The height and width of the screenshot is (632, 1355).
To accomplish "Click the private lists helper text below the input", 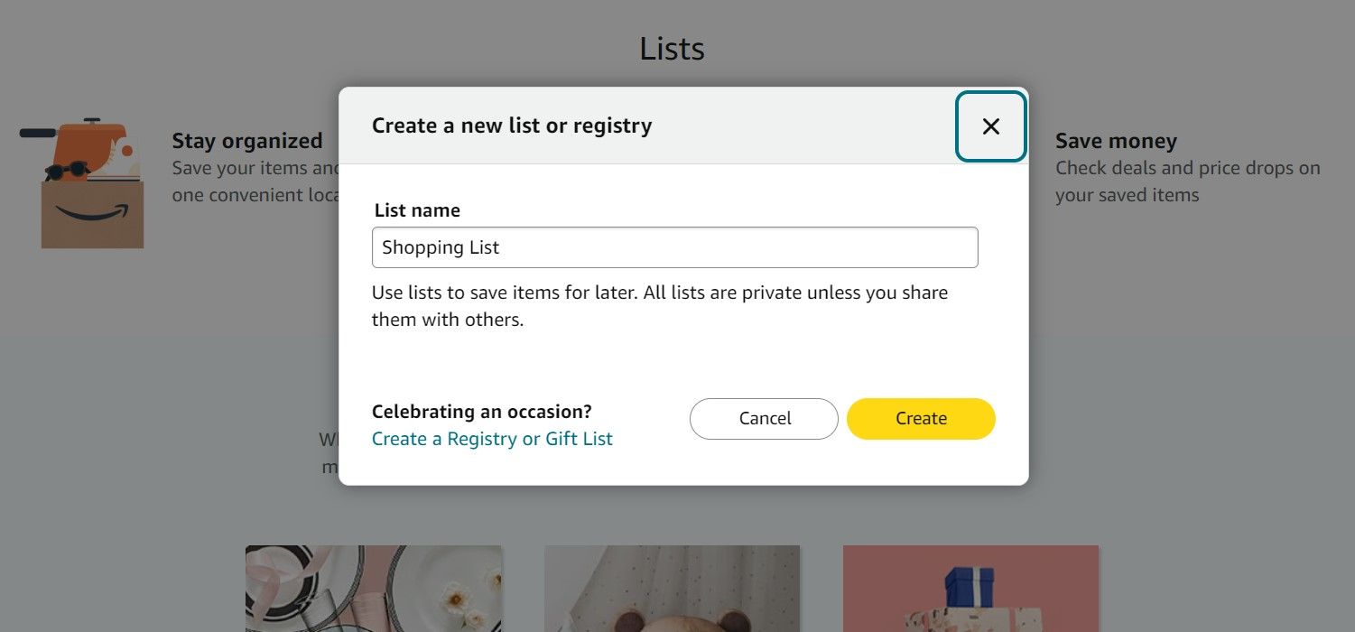I will click(x=660, y=305).
